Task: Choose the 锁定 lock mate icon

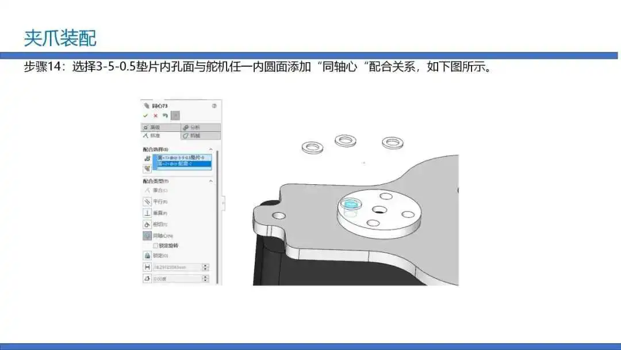Action: tap(147, 256)
